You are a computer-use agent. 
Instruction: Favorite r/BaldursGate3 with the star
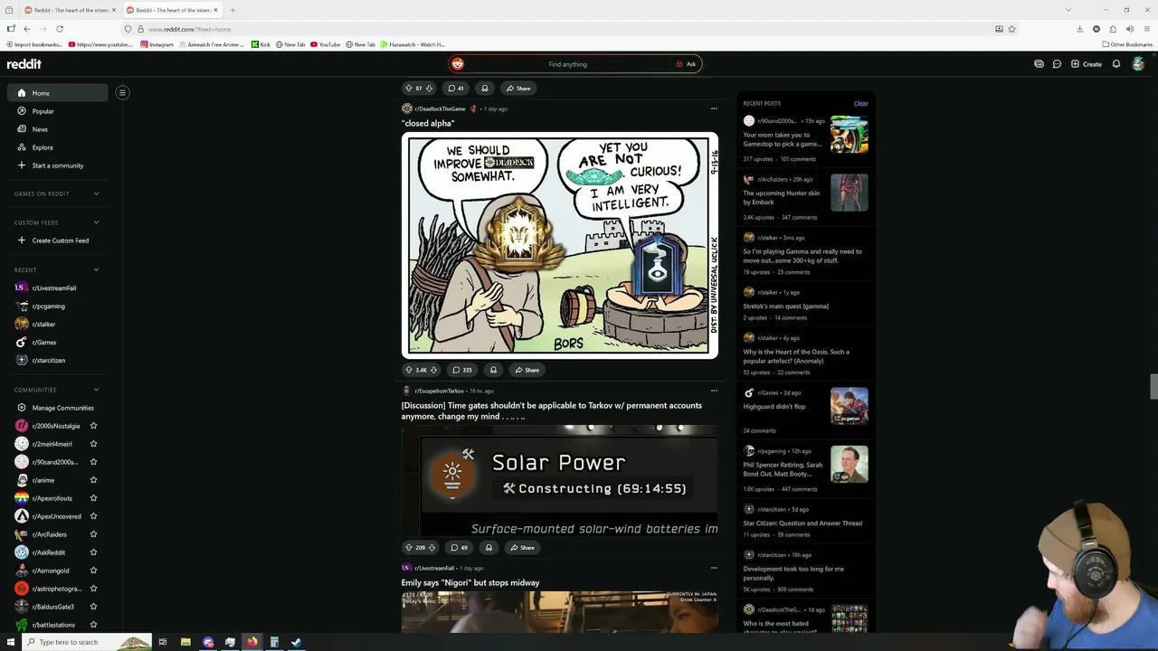(x=93, y=607)
